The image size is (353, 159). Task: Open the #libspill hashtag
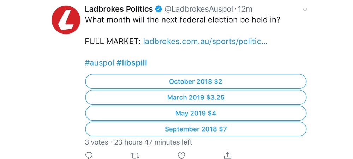click(x=132, y=63)
